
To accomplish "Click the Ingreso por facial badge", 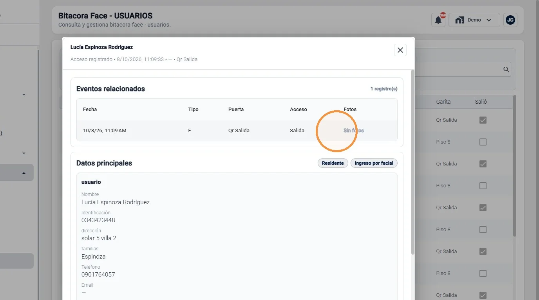I will coord(374,163).
